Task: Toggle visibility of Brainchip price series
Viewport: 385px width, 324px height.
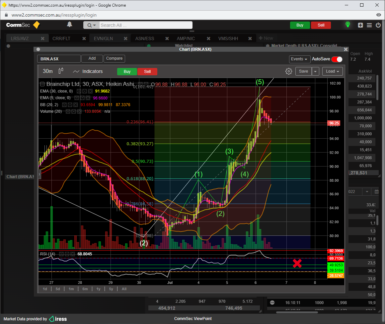Action: [x=140, y=84]
